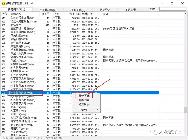Open the 正在下载(0) tab
The image size is (188, 140).
pyautogui.click(x=78, y=10)
